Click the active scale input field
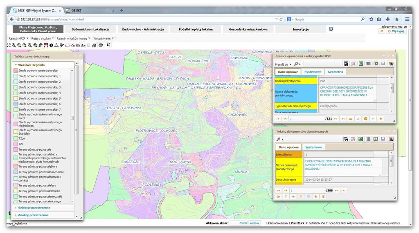 (x=238, y=223)
